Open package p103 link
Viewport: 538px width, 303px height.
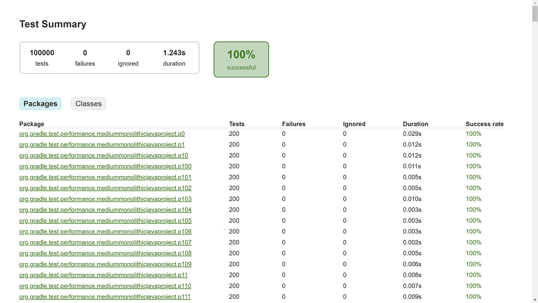point(105,199)
